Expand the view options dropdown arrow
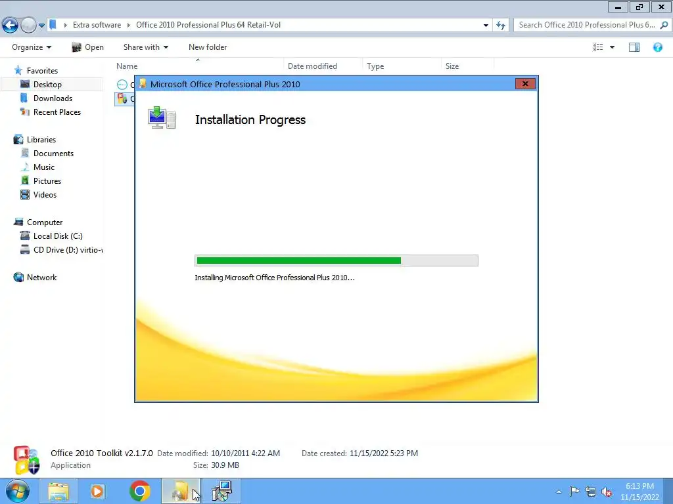673x504 pixels. point(612,47)
